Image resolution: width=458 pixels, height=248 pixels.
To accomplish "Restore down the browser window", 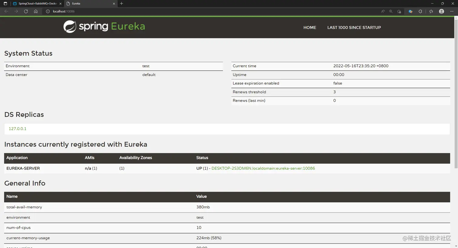I will tap(443, 4).
